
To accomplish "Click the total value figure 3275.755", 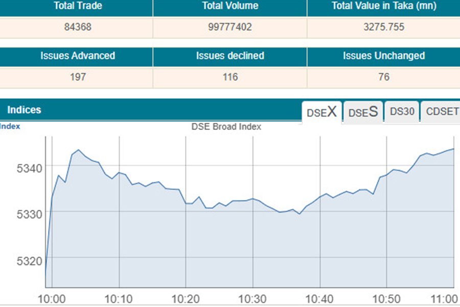I will tap(383, 27).
